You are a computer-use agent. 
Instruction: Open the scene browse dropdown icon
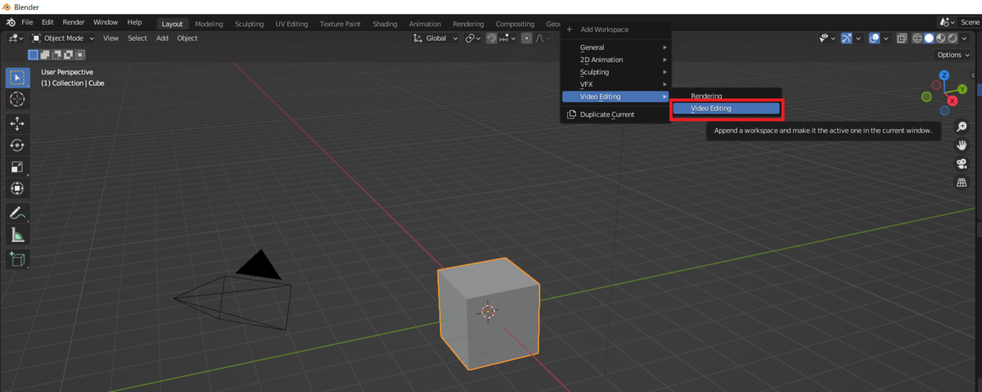947,23
